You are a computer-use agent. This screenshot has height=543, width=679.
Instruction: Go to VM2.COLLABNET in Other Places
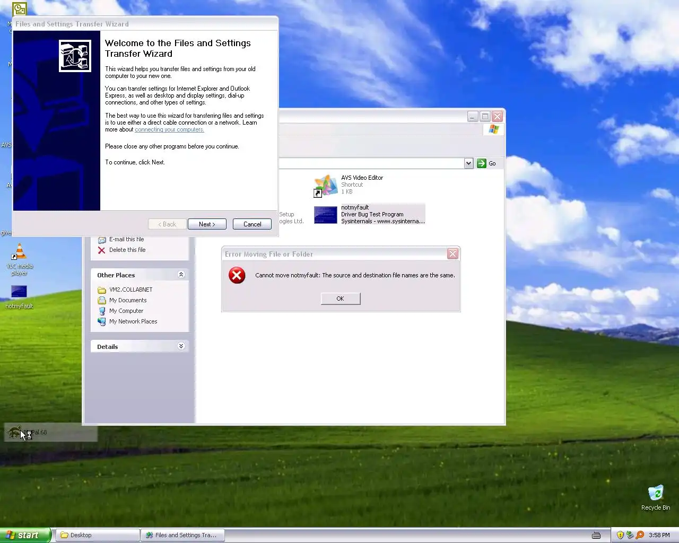click(x=131, y=290)
